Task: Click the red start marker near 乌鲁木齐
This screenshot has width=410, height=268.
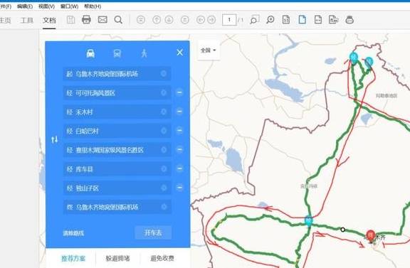Action: point(370,236)
